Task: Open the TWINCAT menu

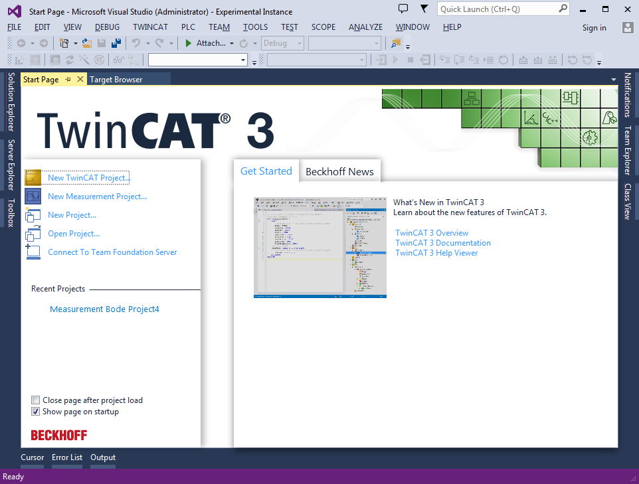Action: point(150,27)
